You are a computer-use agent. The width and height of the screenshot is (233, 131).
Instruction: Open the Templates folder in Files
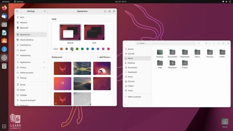[172, 64]
